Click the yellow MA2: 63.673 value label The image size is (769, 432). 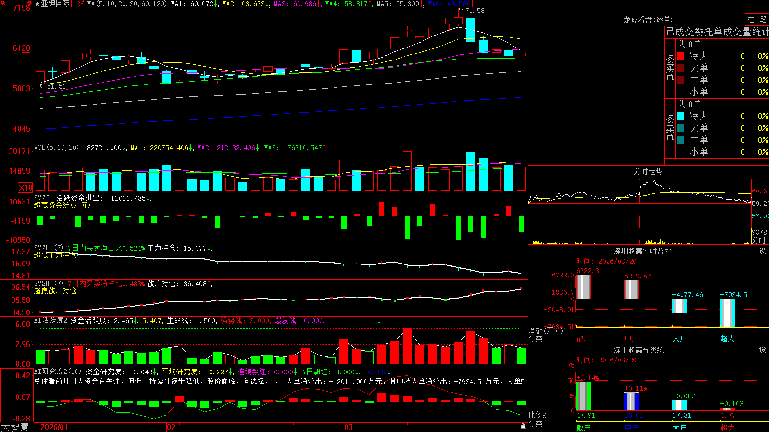coord(246,4)
